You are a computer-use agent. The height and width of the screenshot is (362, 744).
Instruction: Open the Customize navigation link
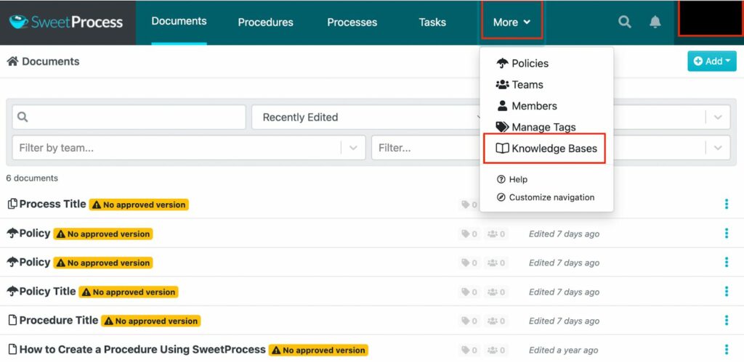(x=551, y=197)
